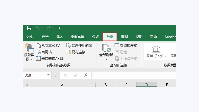Switch to the 审阅 tab
Viewport: 199px width, 112px height.
(125, 37)
